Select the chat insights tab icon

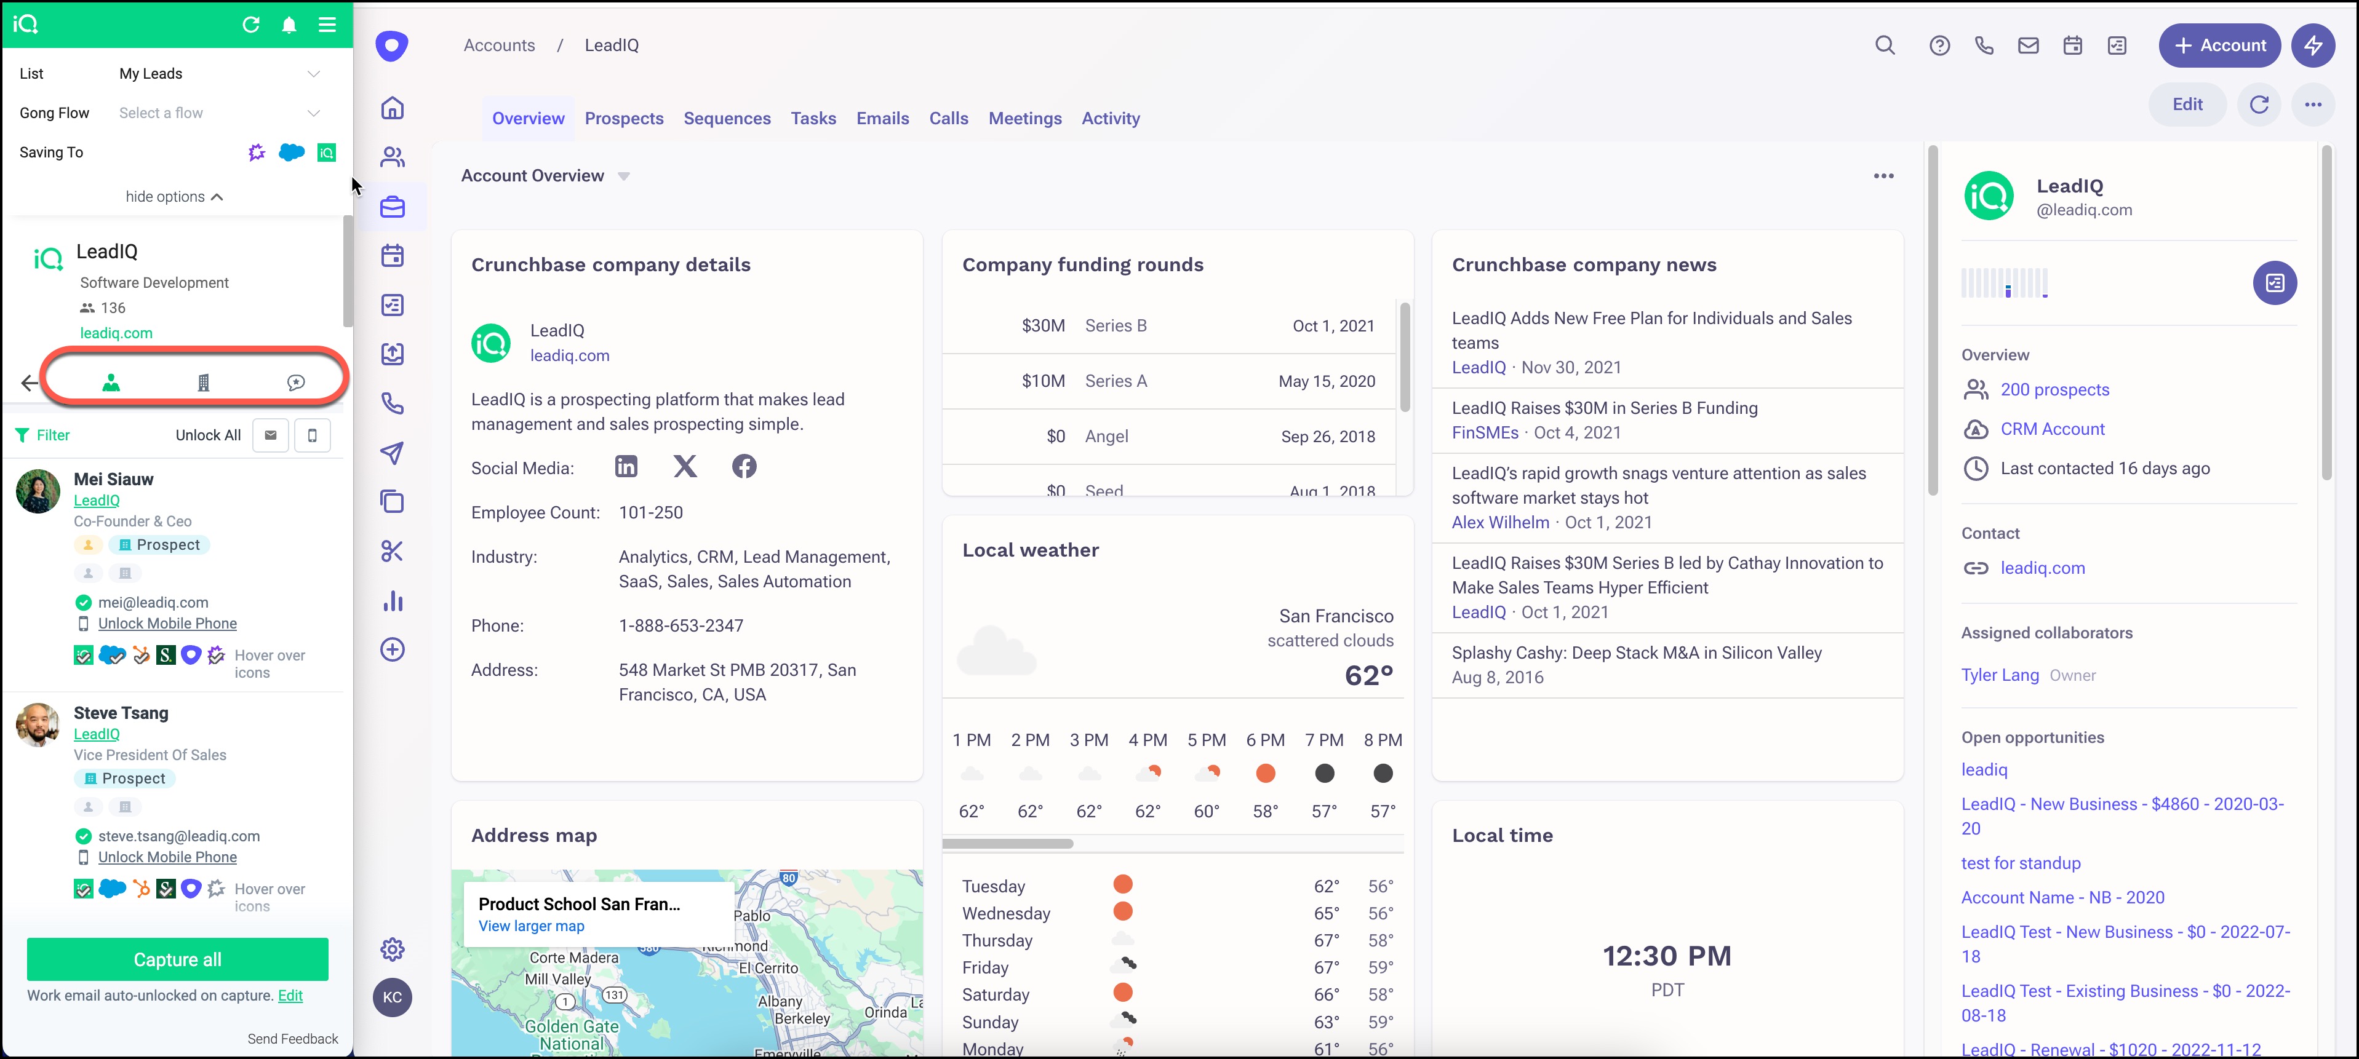[296, 383]
